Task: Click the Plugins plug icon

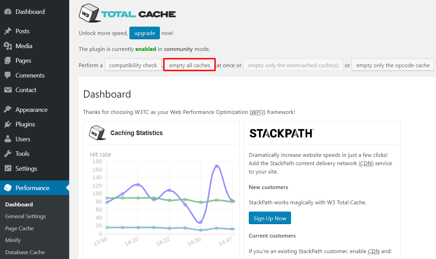Action: (x=8, y=124)
